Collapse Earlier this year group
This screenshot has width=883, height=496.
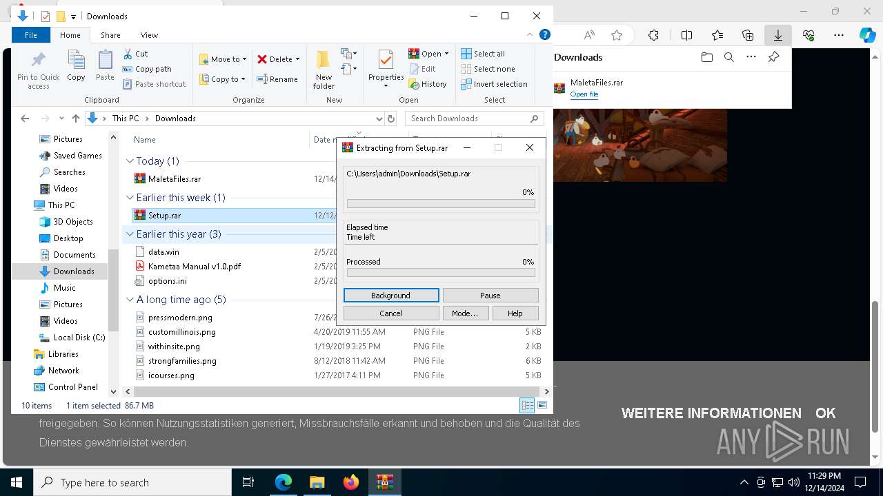(x=130, y=234)
